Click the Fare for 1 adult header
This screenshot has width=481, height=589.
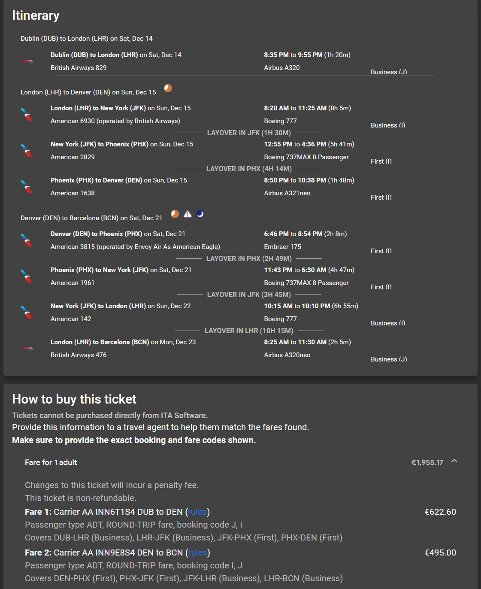(51, 462)
